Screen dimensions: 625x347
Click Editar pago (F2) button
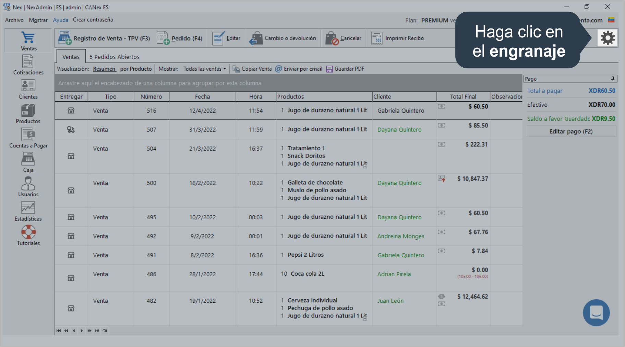point(571,131)
